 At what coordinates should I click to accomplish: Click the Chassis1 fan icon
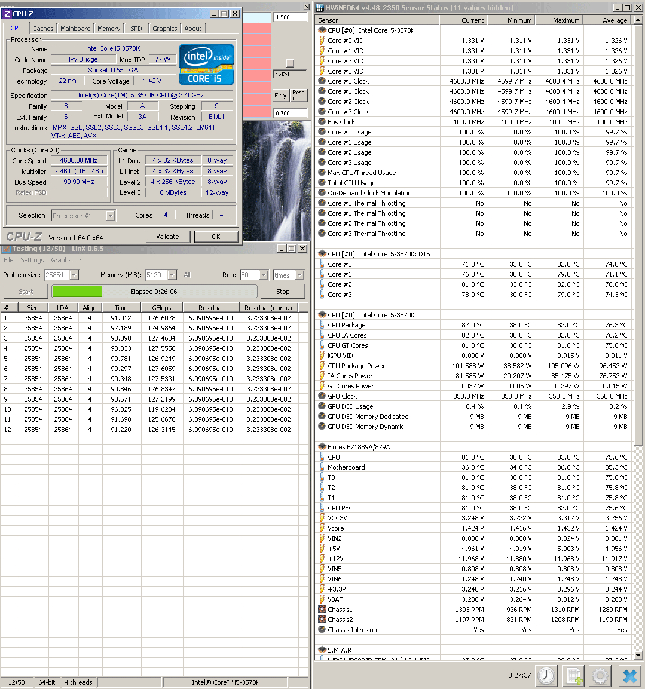pos(322,610)
